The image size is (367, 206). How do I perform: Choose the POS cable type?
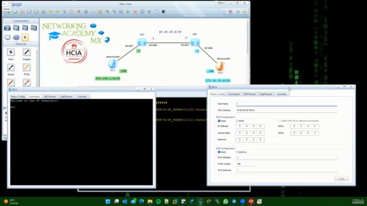[x=26, y=68]
